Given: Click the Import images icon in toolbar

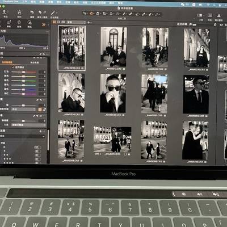Looking at the screenshot, I should (x=4, y=12).
